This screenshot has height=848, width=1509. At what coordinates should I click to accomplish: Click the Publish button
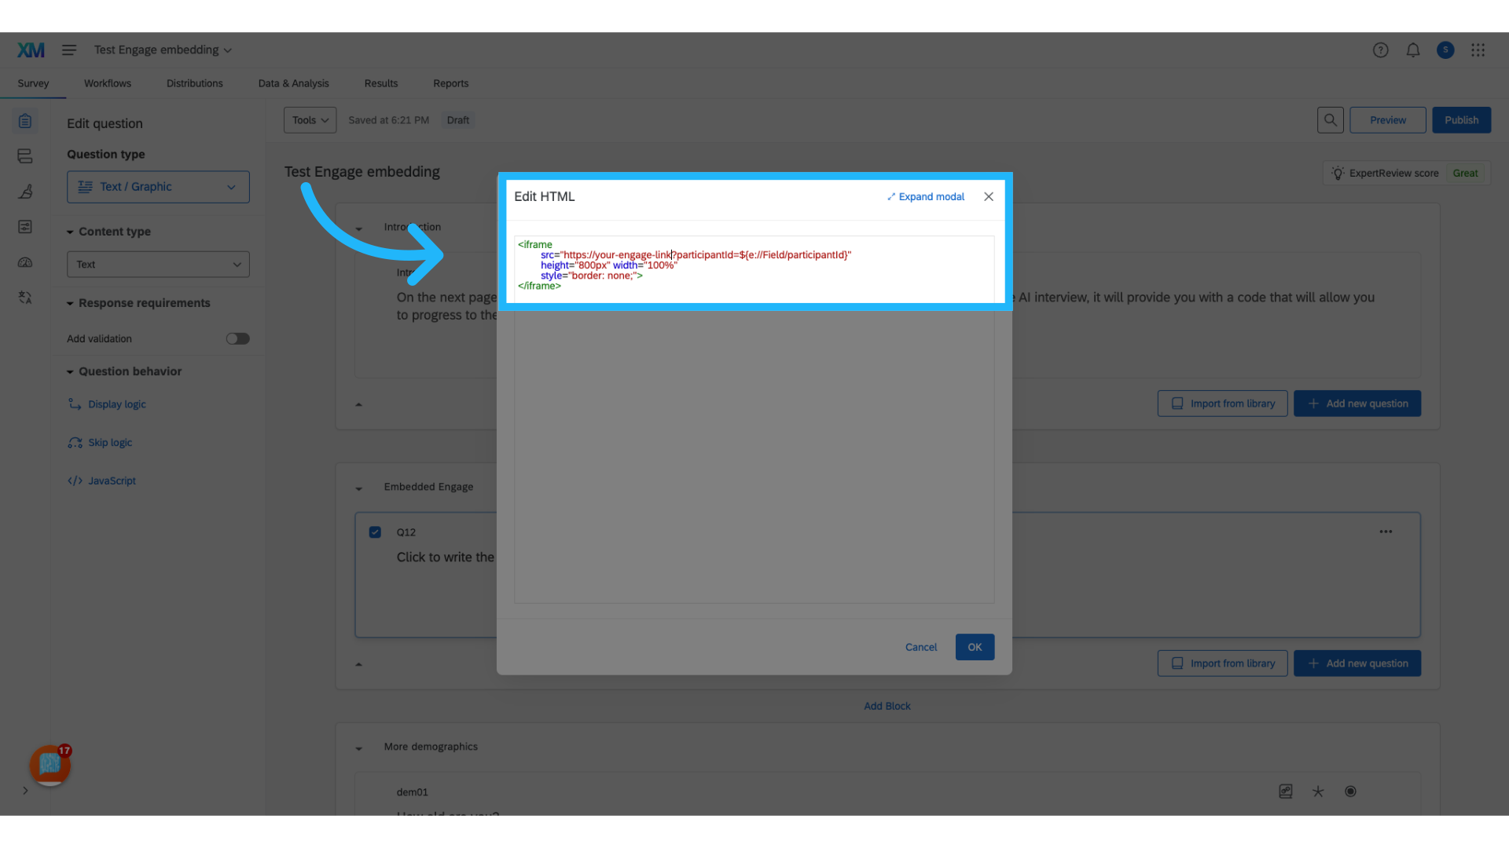click(1461, 120)
